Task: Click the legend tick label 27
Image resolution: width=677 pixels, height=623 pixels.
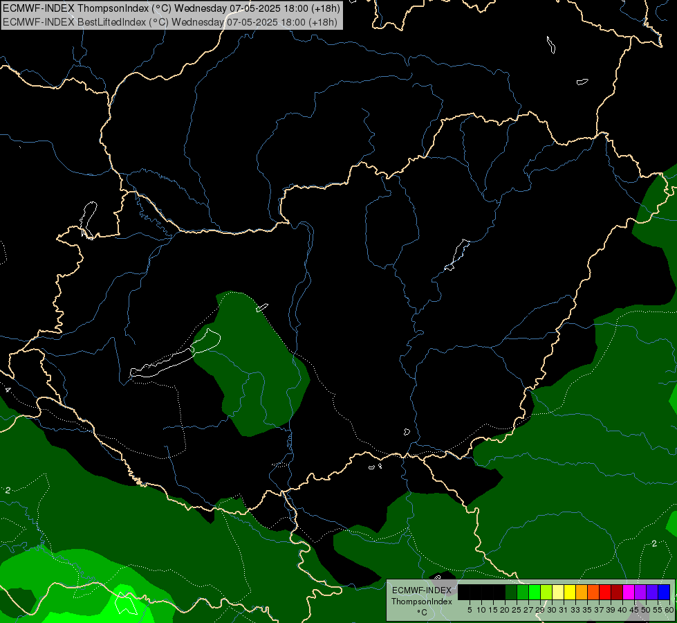Action: [528, 610]
